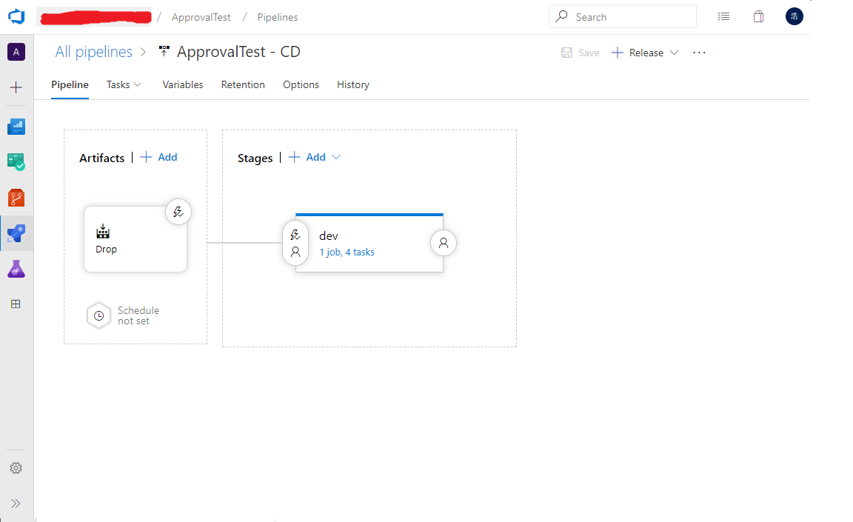Image resolution: width=853 pixels, height=522 pixels.
Task: Click the plus icon in sidebar
Action: (x=16, y=87)
